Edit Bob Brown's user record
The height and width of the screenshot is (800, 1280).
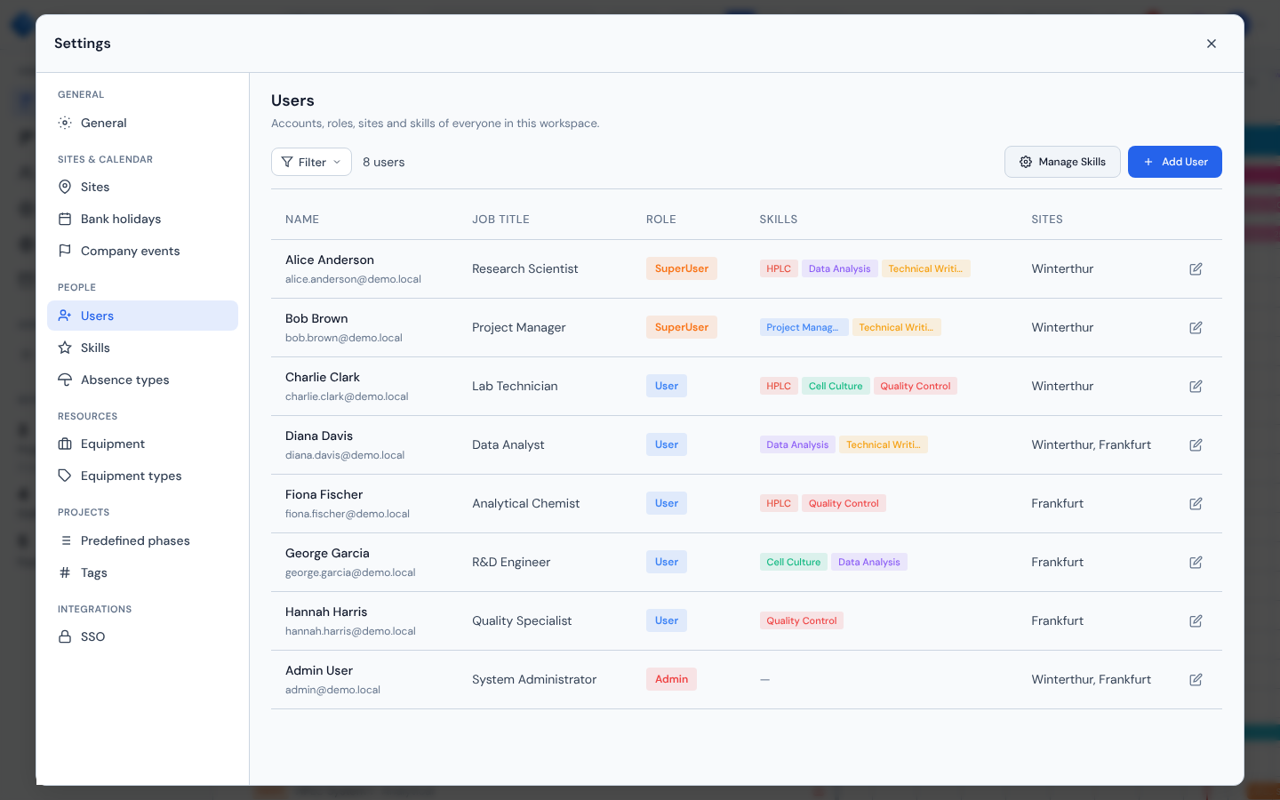pos(1196,327)
